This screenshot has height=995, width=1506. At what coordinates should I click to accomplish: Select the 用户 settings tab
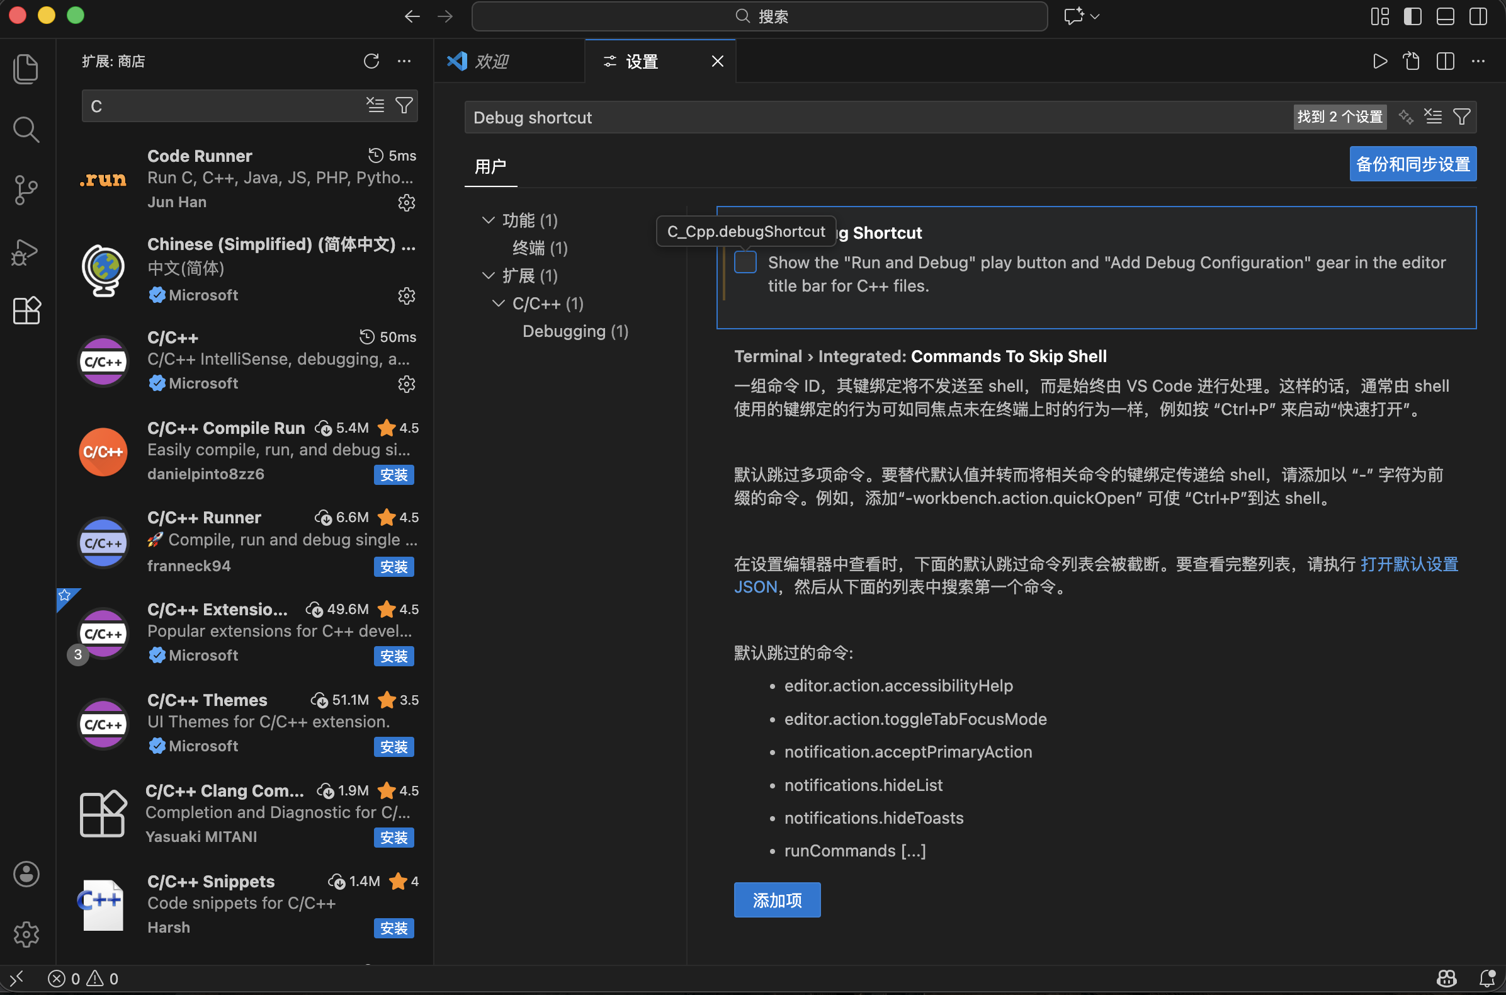(x=490, y=167)
